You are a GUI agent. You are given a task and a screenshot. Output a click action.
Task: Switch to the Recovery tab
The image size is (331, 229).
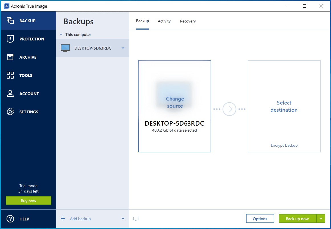coord(188,21)
